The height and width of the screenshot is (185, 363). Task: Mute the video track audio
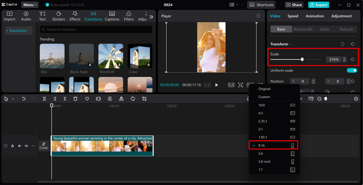point(26,146)
